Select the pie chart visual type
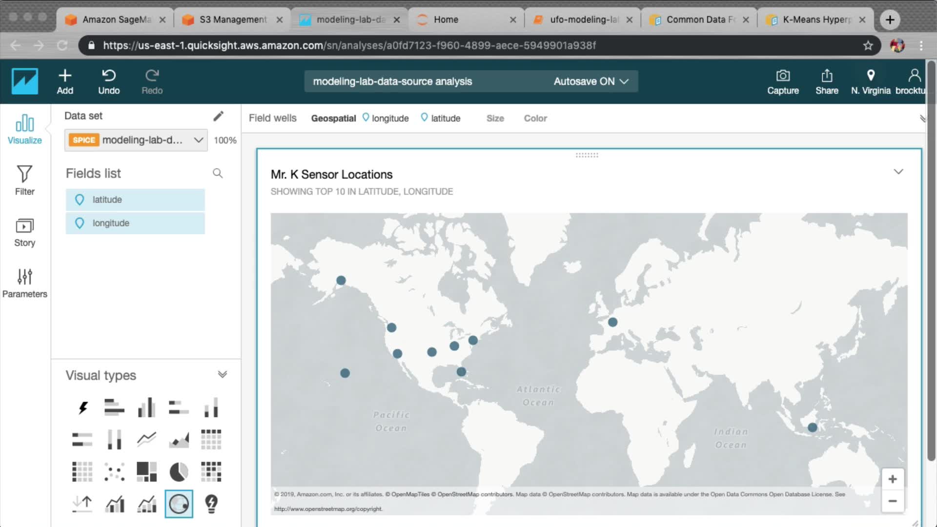937x527 pixels. pyautogui.click(x=179, y=472)
